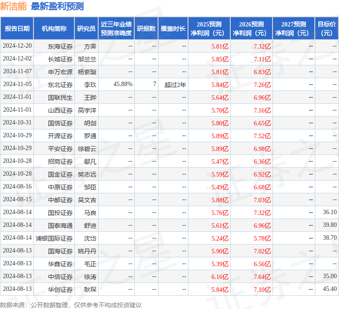Click the 5.64亿 forecast value
The width and height of the screenshot is (339, 309).
[220, 98]
